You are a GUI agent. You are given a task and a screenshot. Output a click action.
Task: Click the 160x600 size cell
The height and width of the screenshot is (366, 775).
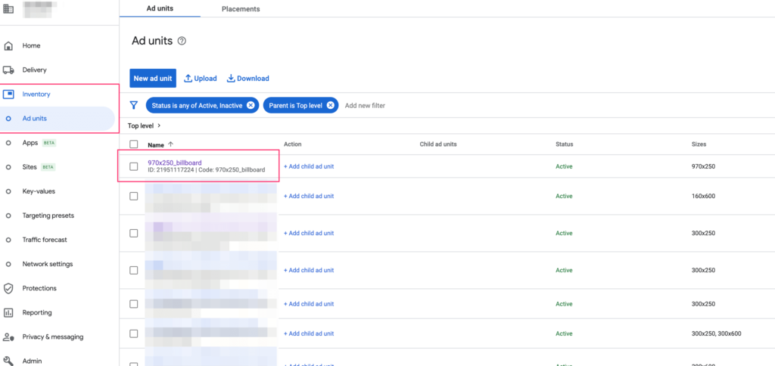coord(703,196)
